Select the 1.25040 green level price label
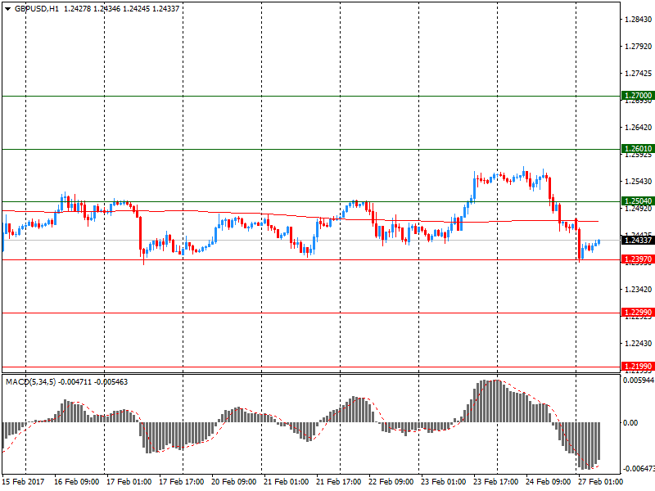The width and height of the screenshot is (655, 491). [x=638, y=201]
